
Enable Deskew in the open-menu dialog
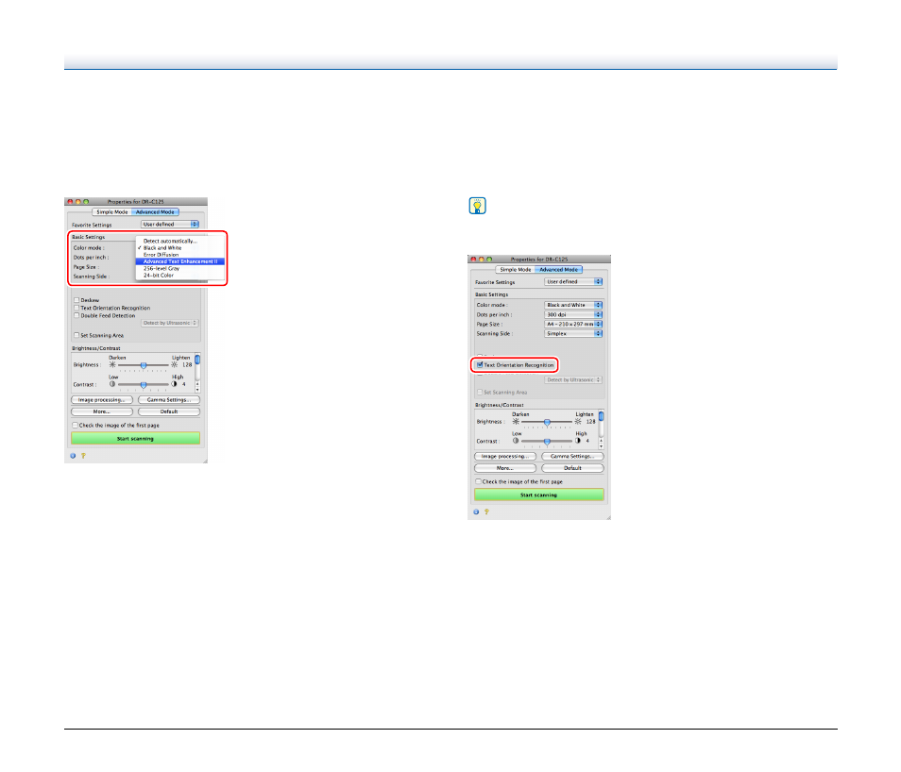point(76,300)
